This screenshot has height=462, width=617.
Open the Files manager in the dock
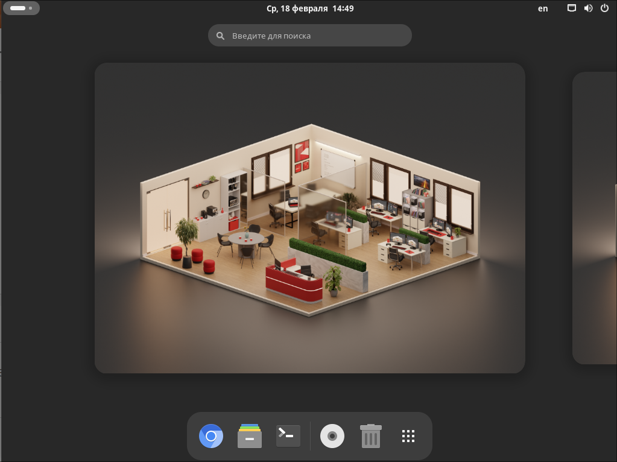250,436
